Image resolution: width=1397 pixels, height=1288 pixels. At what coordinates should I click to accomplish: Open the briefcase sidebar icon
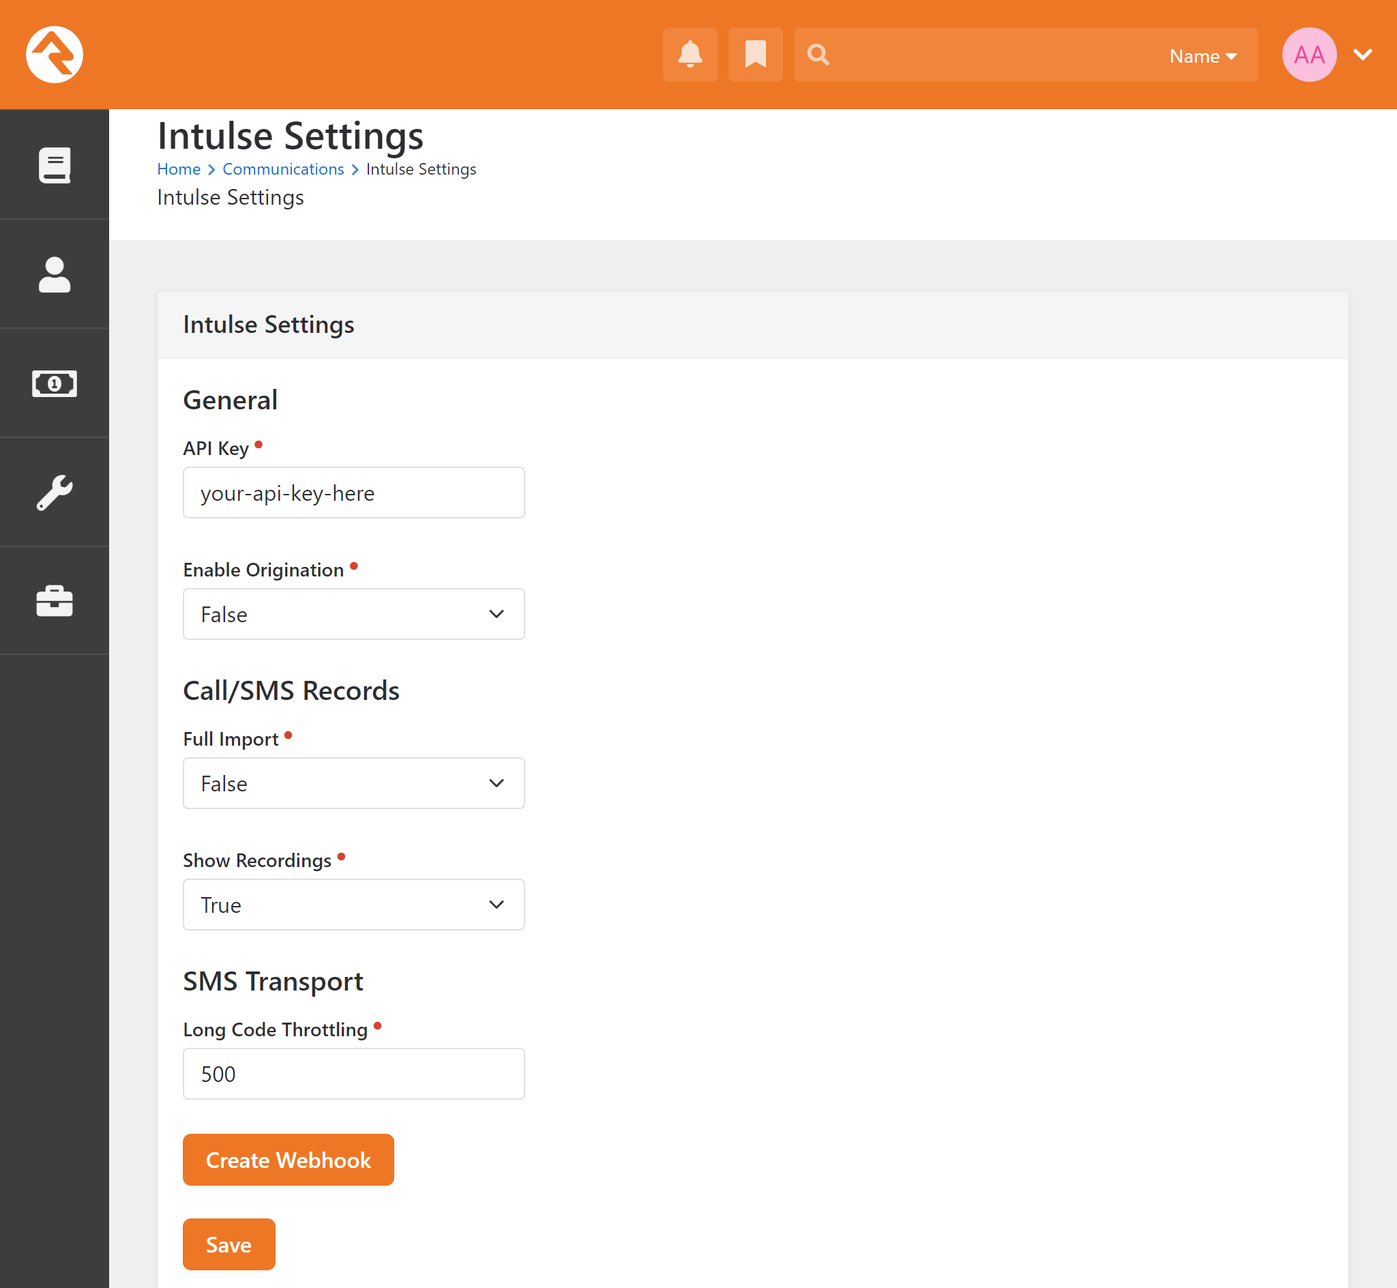(x=55, y=601)
